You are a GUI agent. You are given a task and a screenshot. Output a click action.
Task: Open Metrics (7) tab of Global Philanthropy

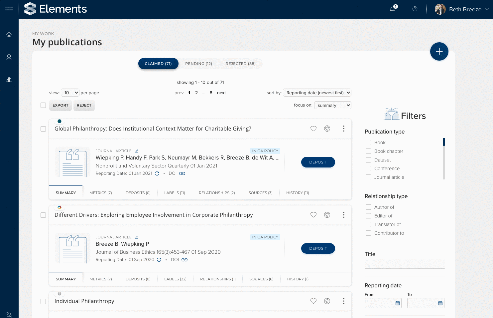pos(100,193)
